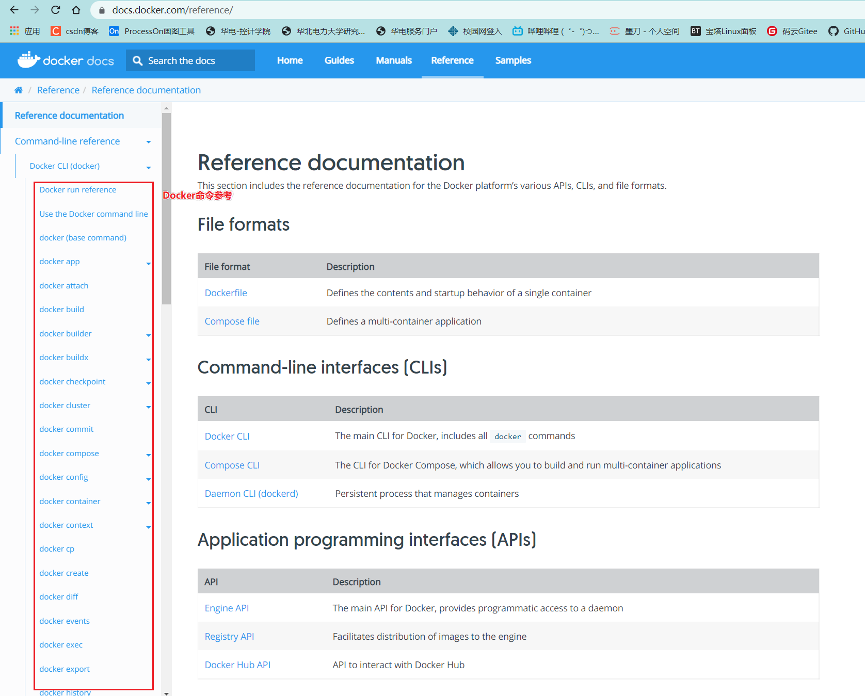This screenshot has width=865, height=696.
Task: Collapse the Docker CLI (docker) arrow
Action: tap(149, 167)
